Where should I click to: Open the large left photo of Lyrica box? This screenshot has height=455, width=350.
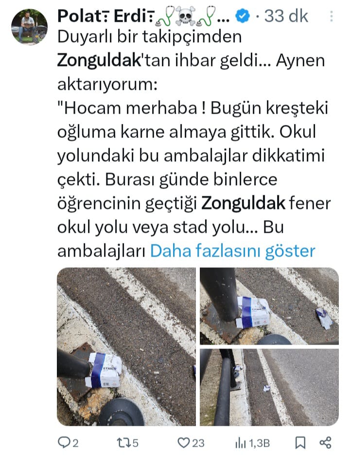click(x=126, y=347)
